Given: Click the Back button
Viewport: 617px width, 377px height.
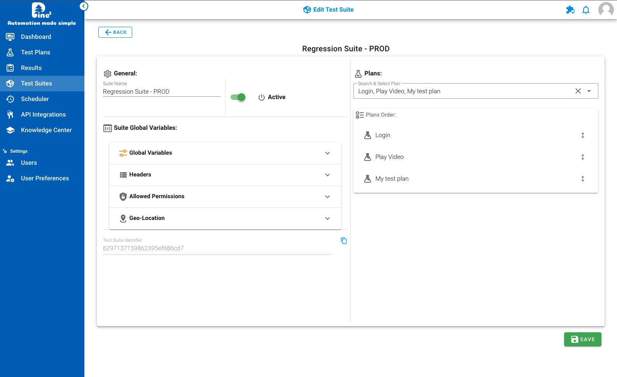Looking at the screenshot, I should click(115, 32).
